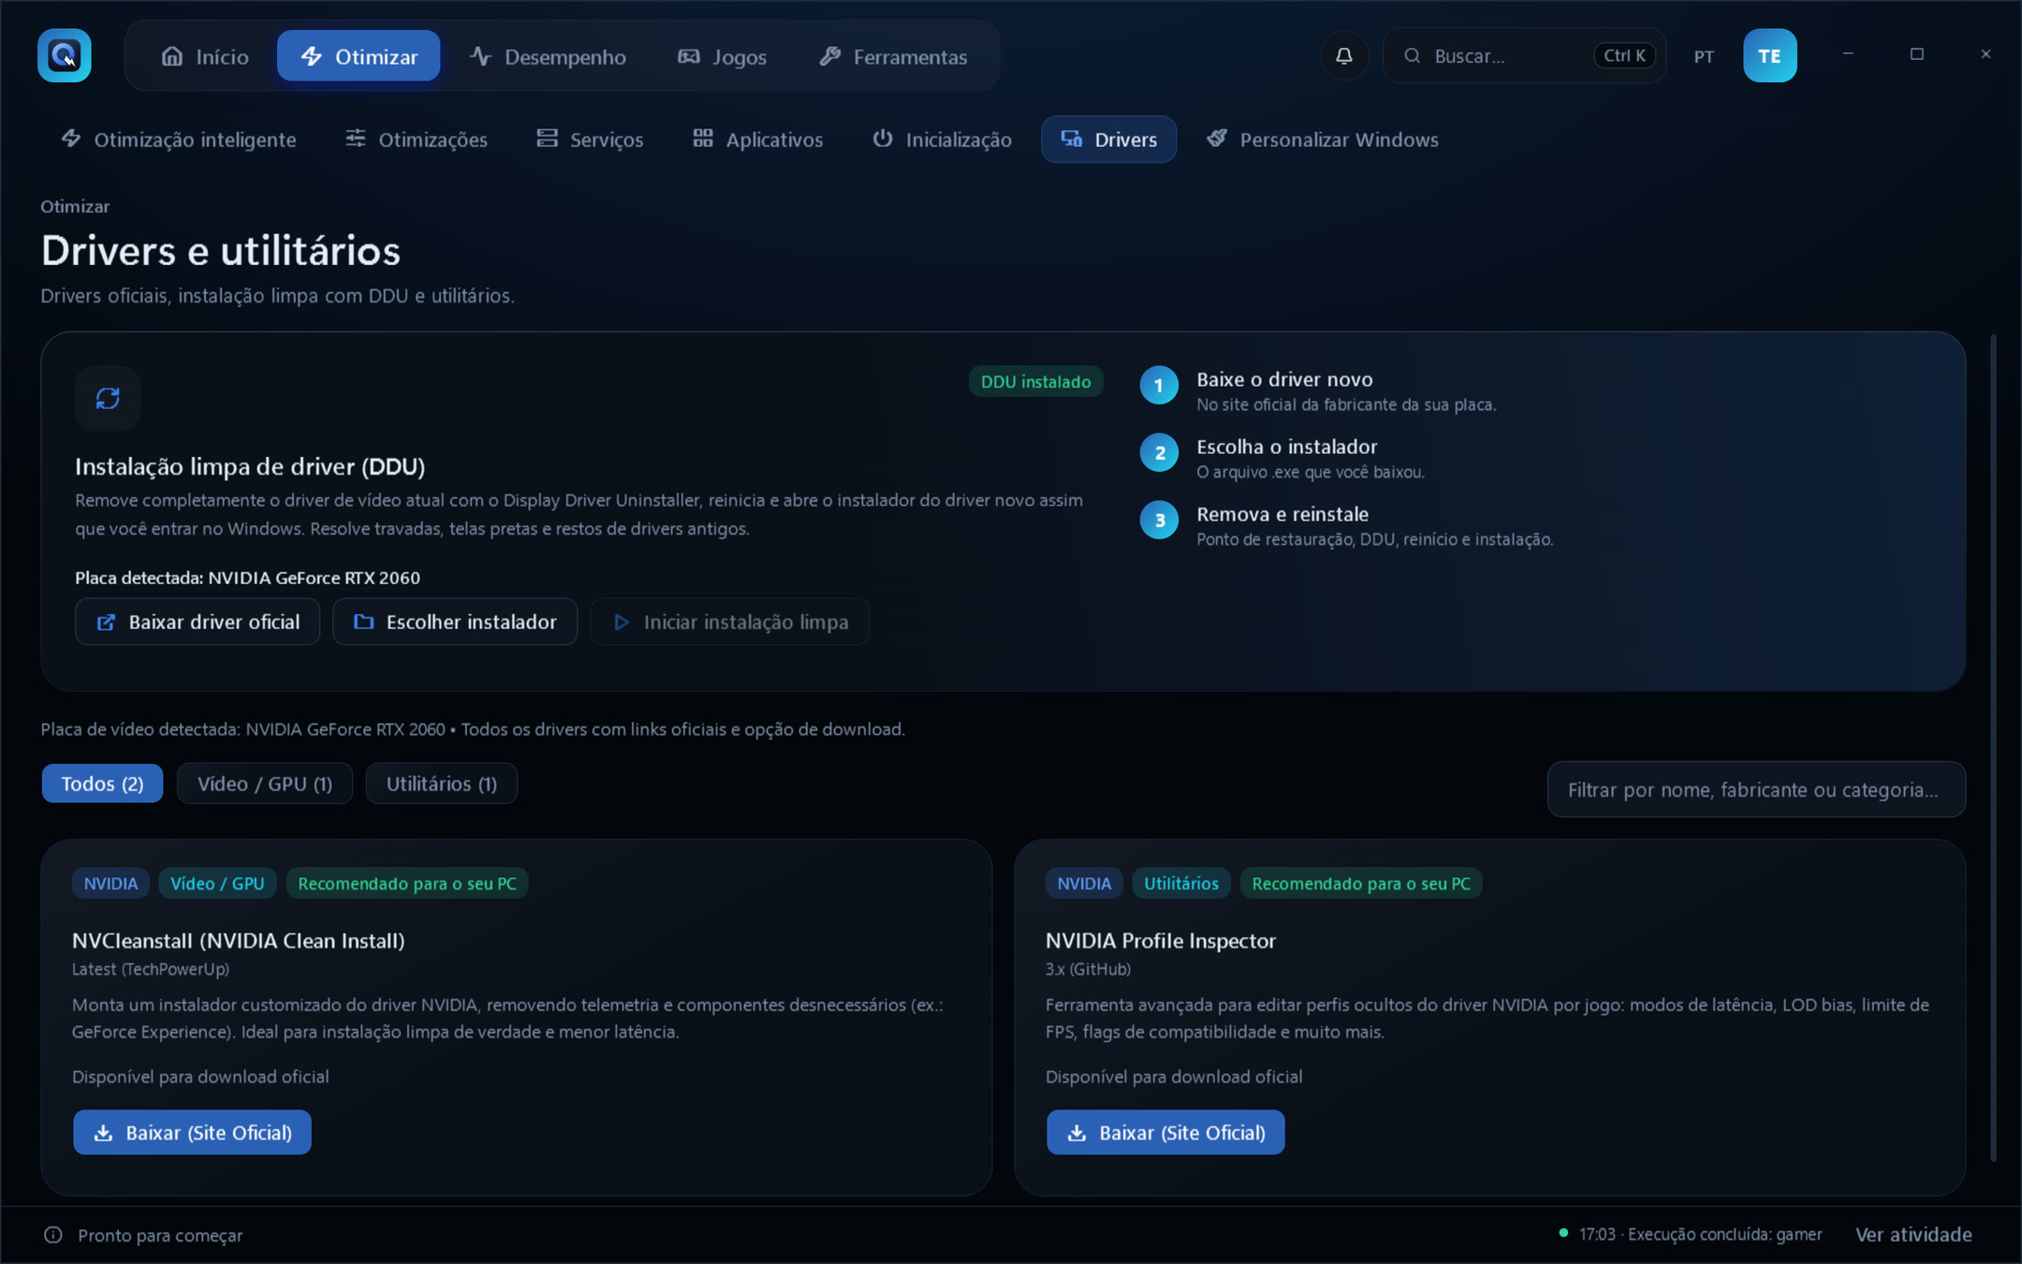2022x1264 pixels.
Task: Click the Otimizar breadcrumb text
Action: tap(75, 206)
